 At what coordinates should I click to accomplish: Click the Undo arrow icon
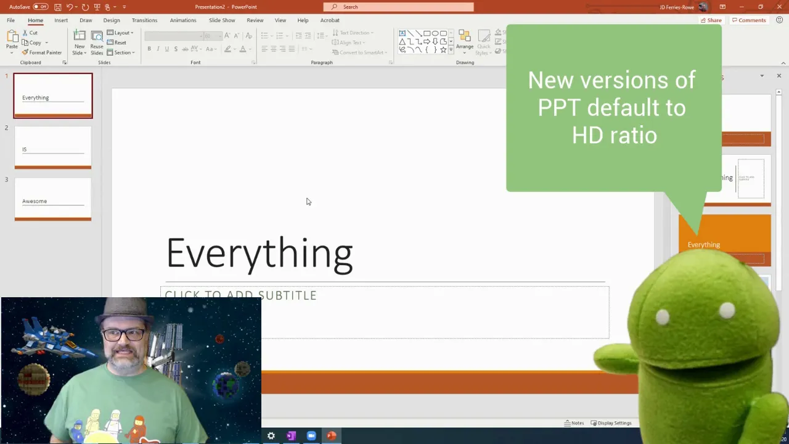tap(69, 7)
